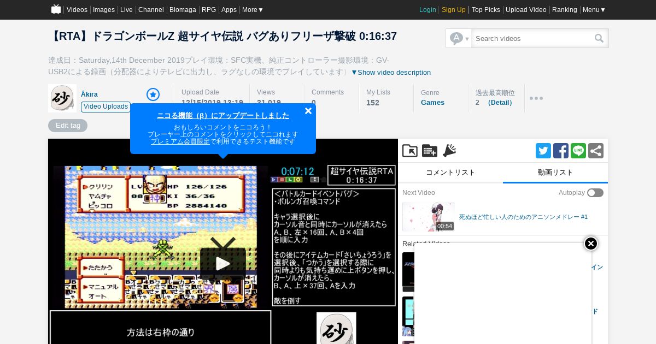Click the Sign Up link
Image resolution: width=656 pixels, height=344 pixels.
click(454, 10)
